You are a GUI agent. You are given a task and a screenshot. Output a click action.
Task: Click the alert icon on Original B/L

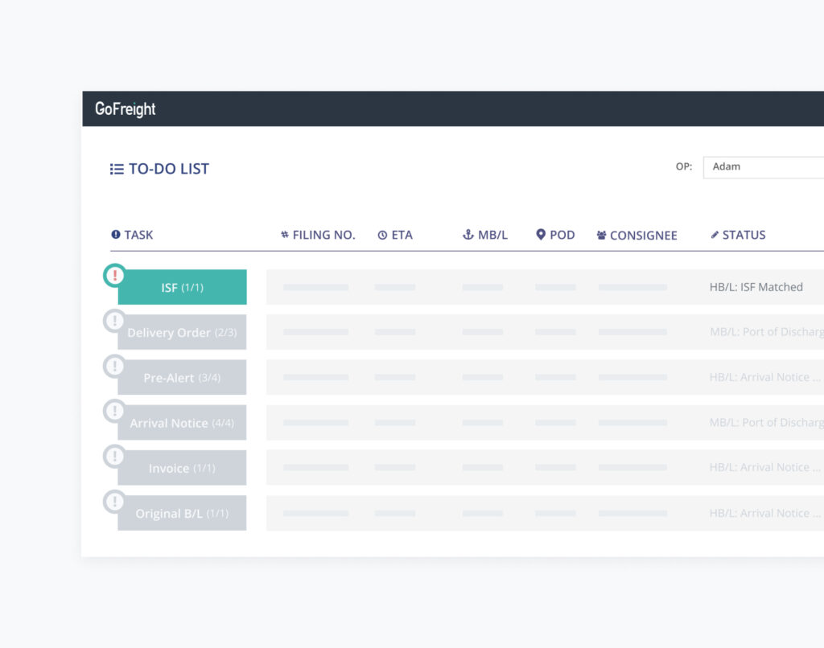[115, 502]
